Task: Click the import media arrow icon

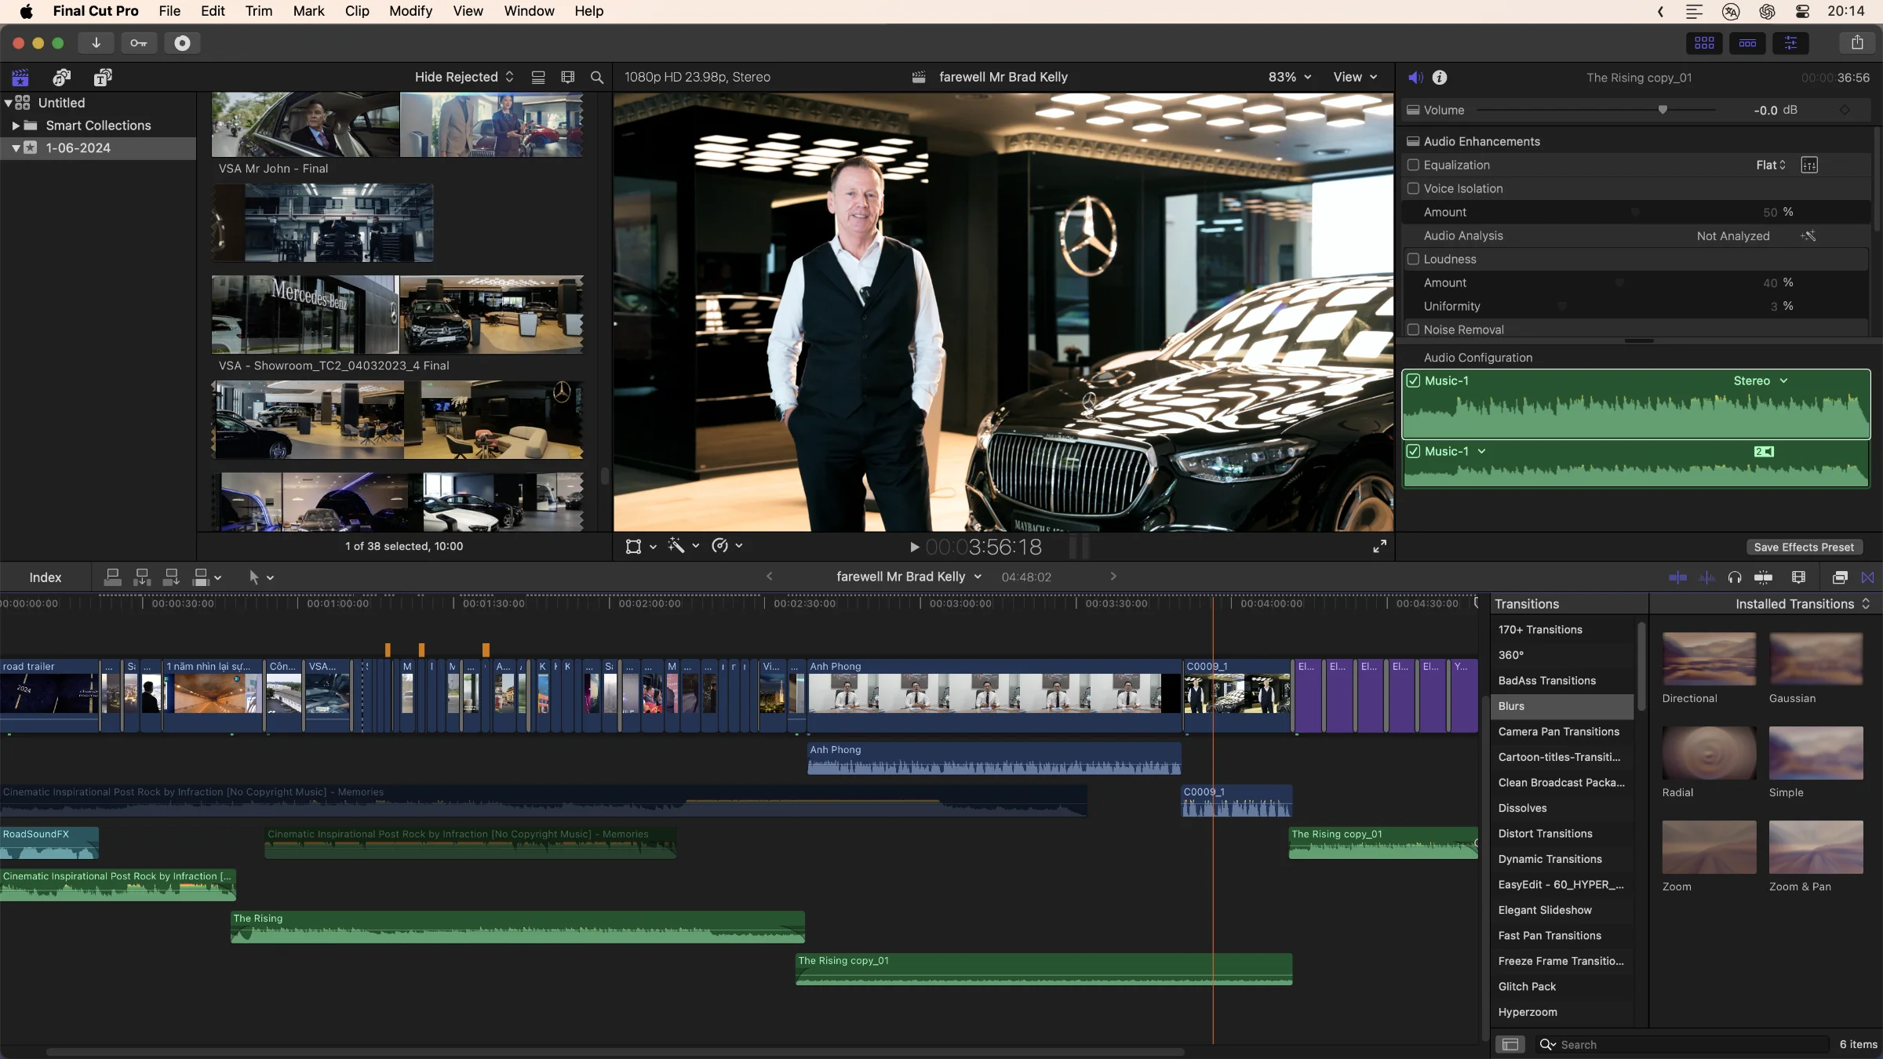Action: click(x=96, y=43)
